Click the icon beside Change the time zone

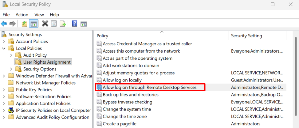[x=99, y=116]
